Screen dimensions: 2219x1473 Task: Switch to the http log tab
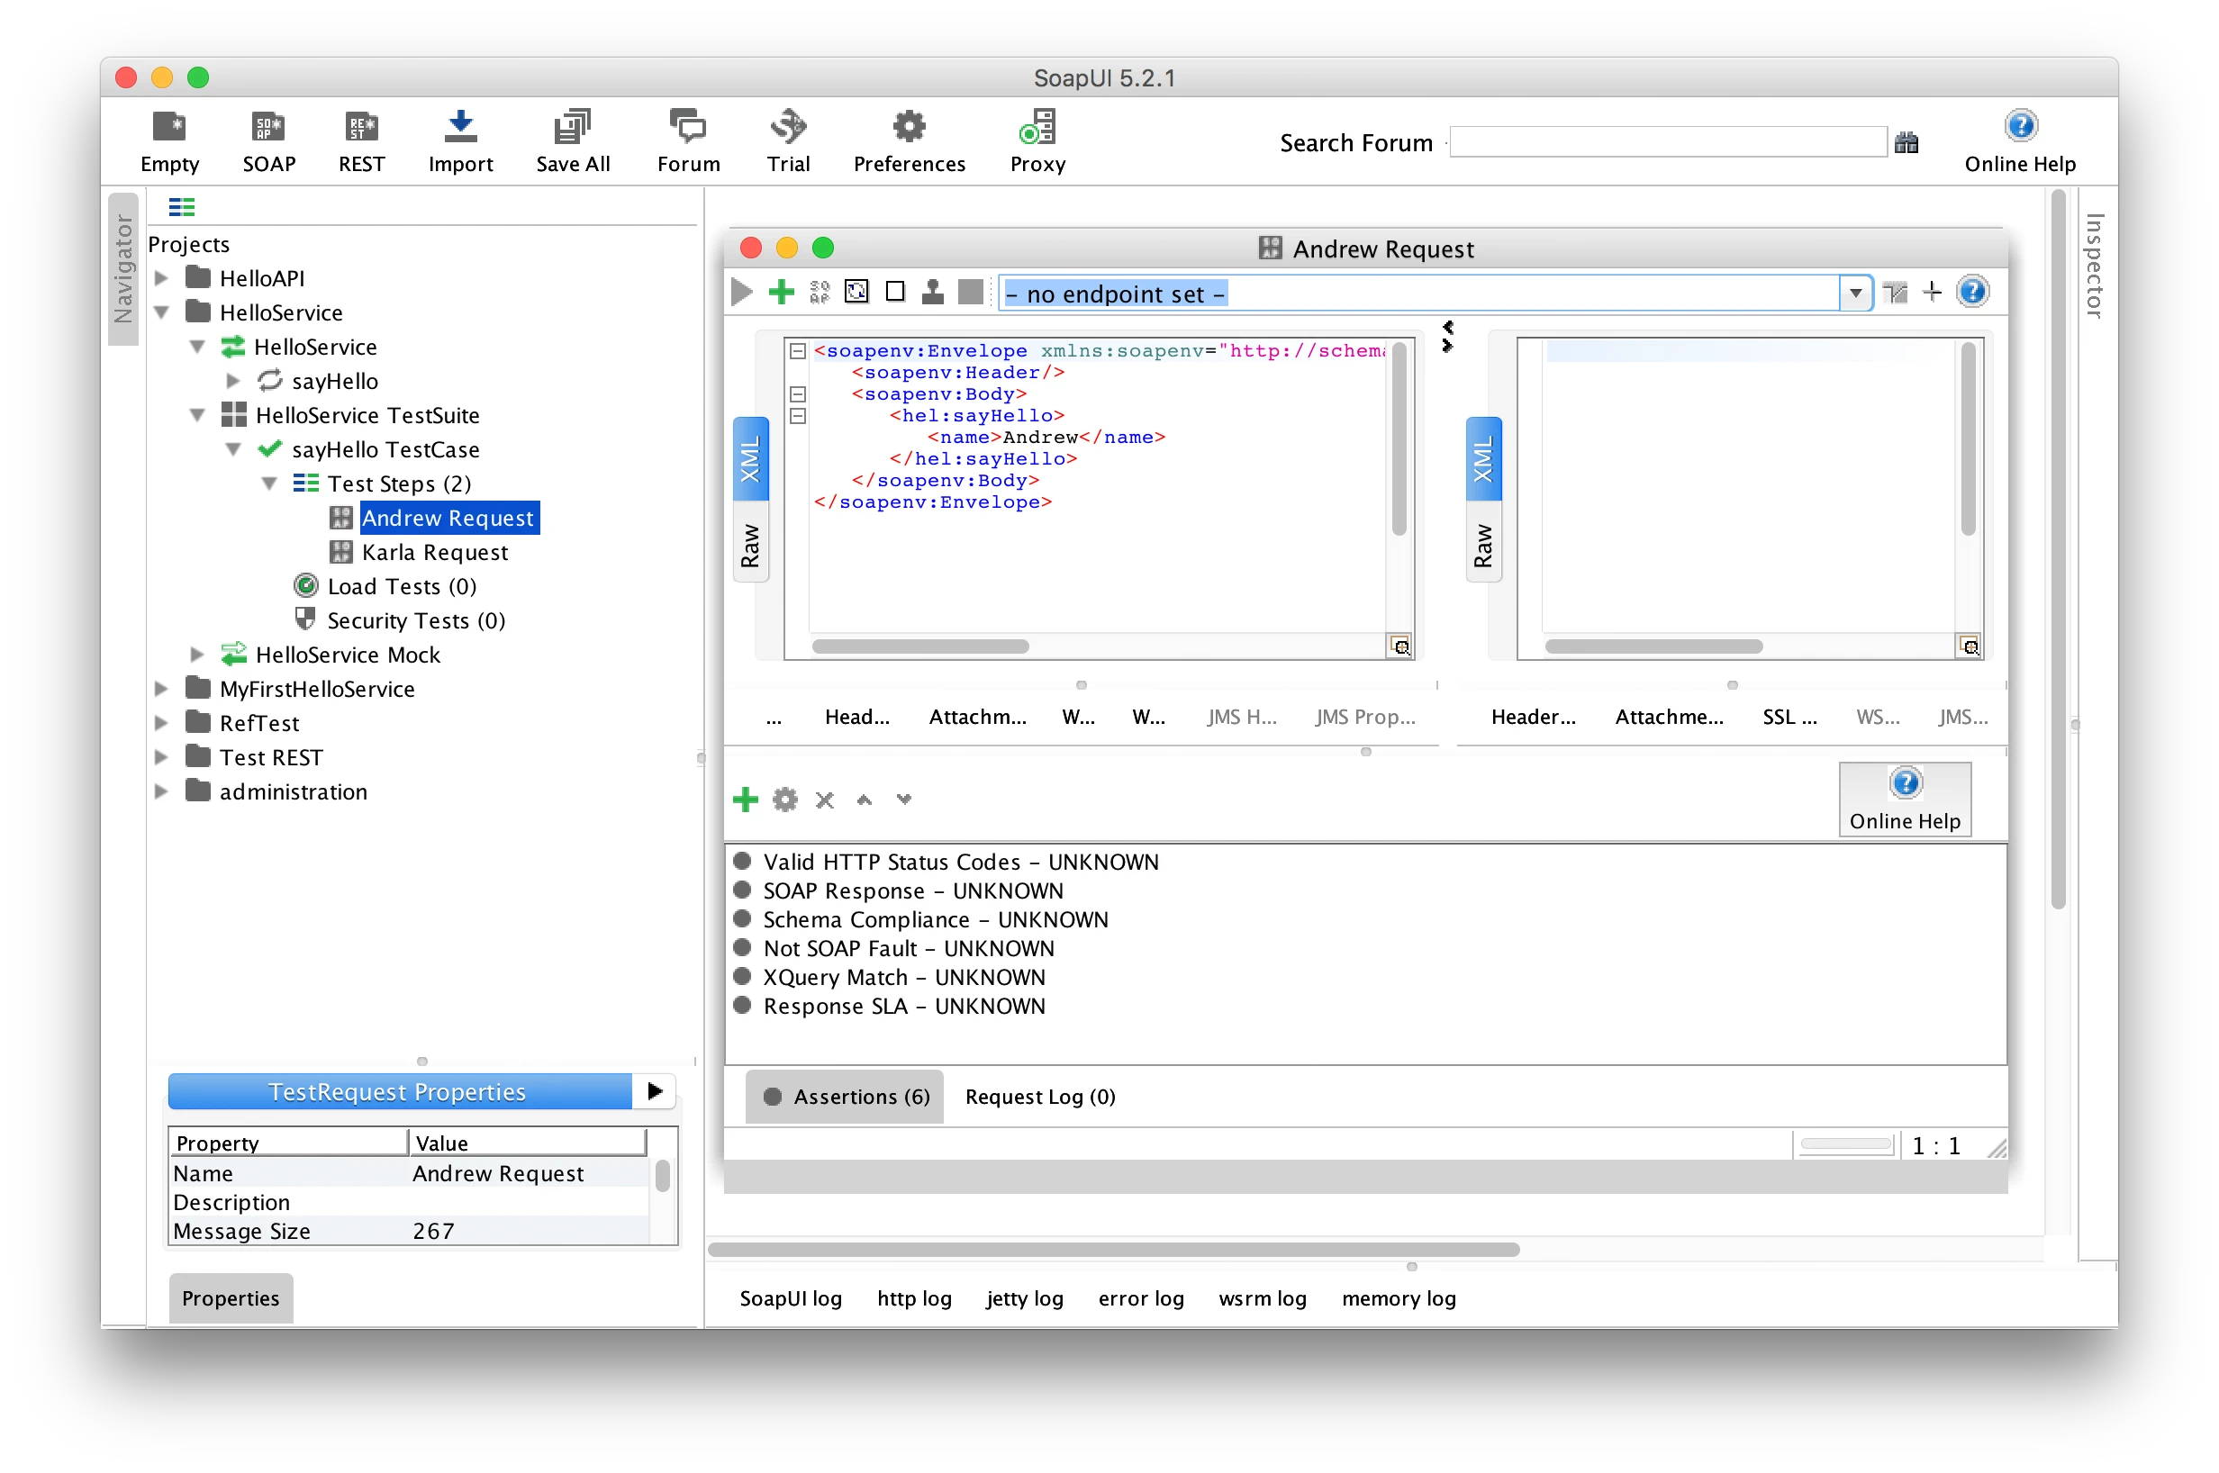coord(913,1298)
